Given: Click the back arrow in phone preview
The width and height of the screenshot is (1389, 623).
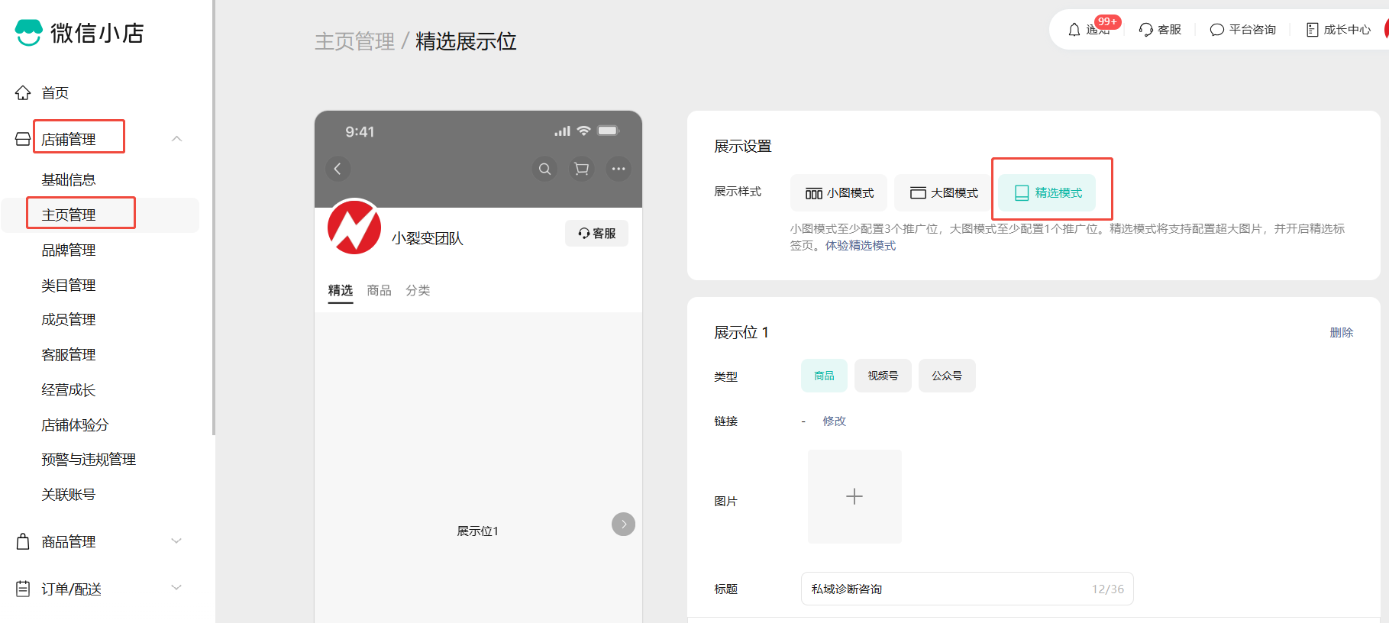Looking at the screenshot, I should pyautogui.click(x=338, y=169).
